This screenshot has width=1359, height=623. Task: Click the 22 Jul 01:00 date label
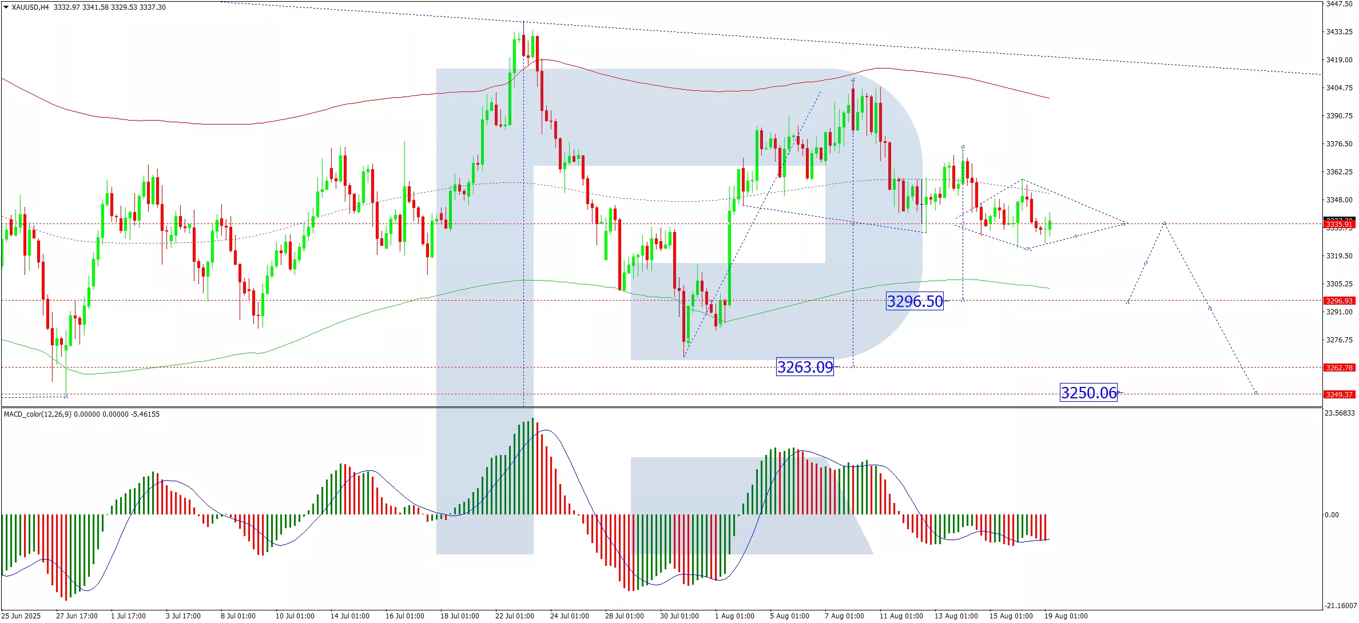[514, 616]
